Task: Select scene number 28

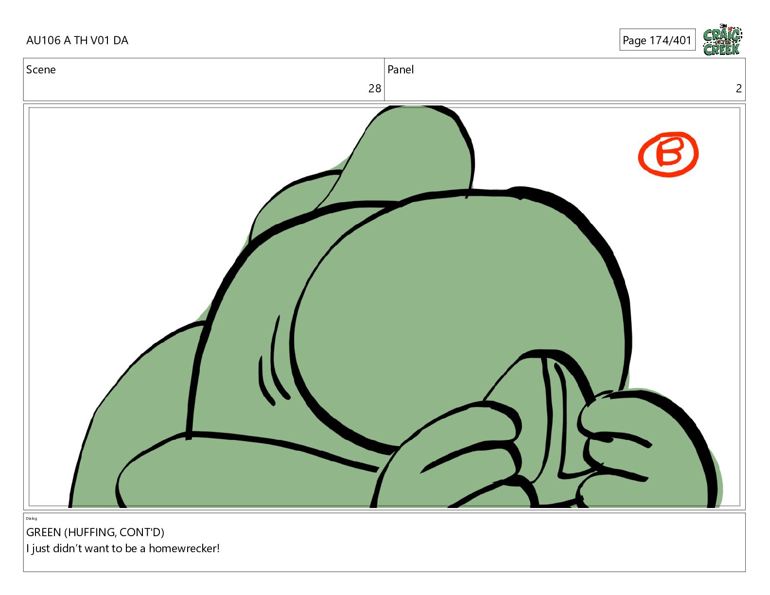Action: click(375, 88)
